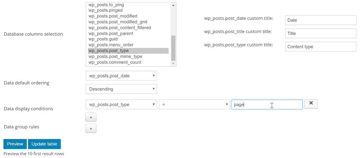This screenshot has height=158, width=362.
Task: Select wp_posts.post_mime_type in the columns list
Action: click(x=128, y=57)
